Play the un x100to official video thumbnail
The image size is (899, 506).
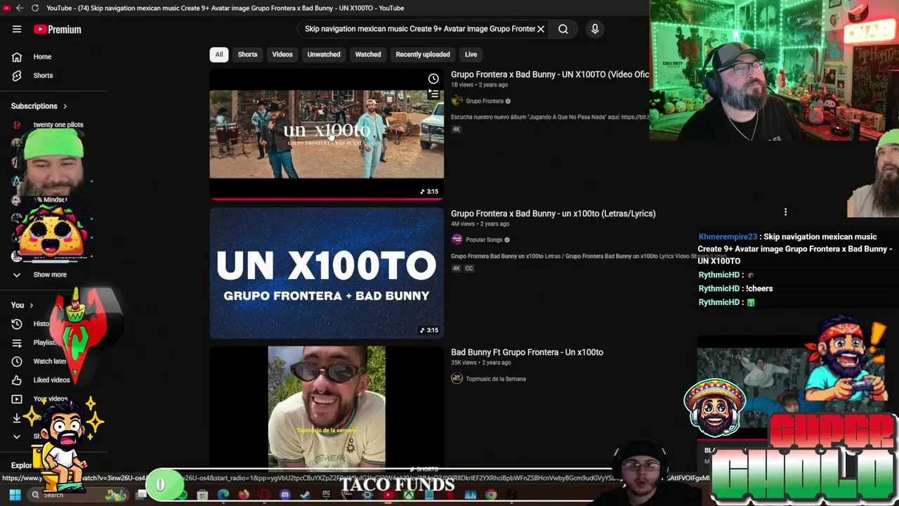[327, 134]
